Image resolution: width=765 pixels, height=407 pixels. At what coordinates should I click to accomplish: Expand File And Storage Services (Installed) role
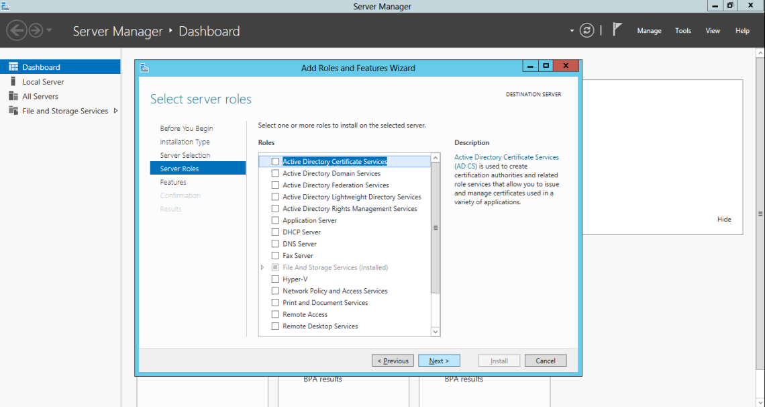262,267
